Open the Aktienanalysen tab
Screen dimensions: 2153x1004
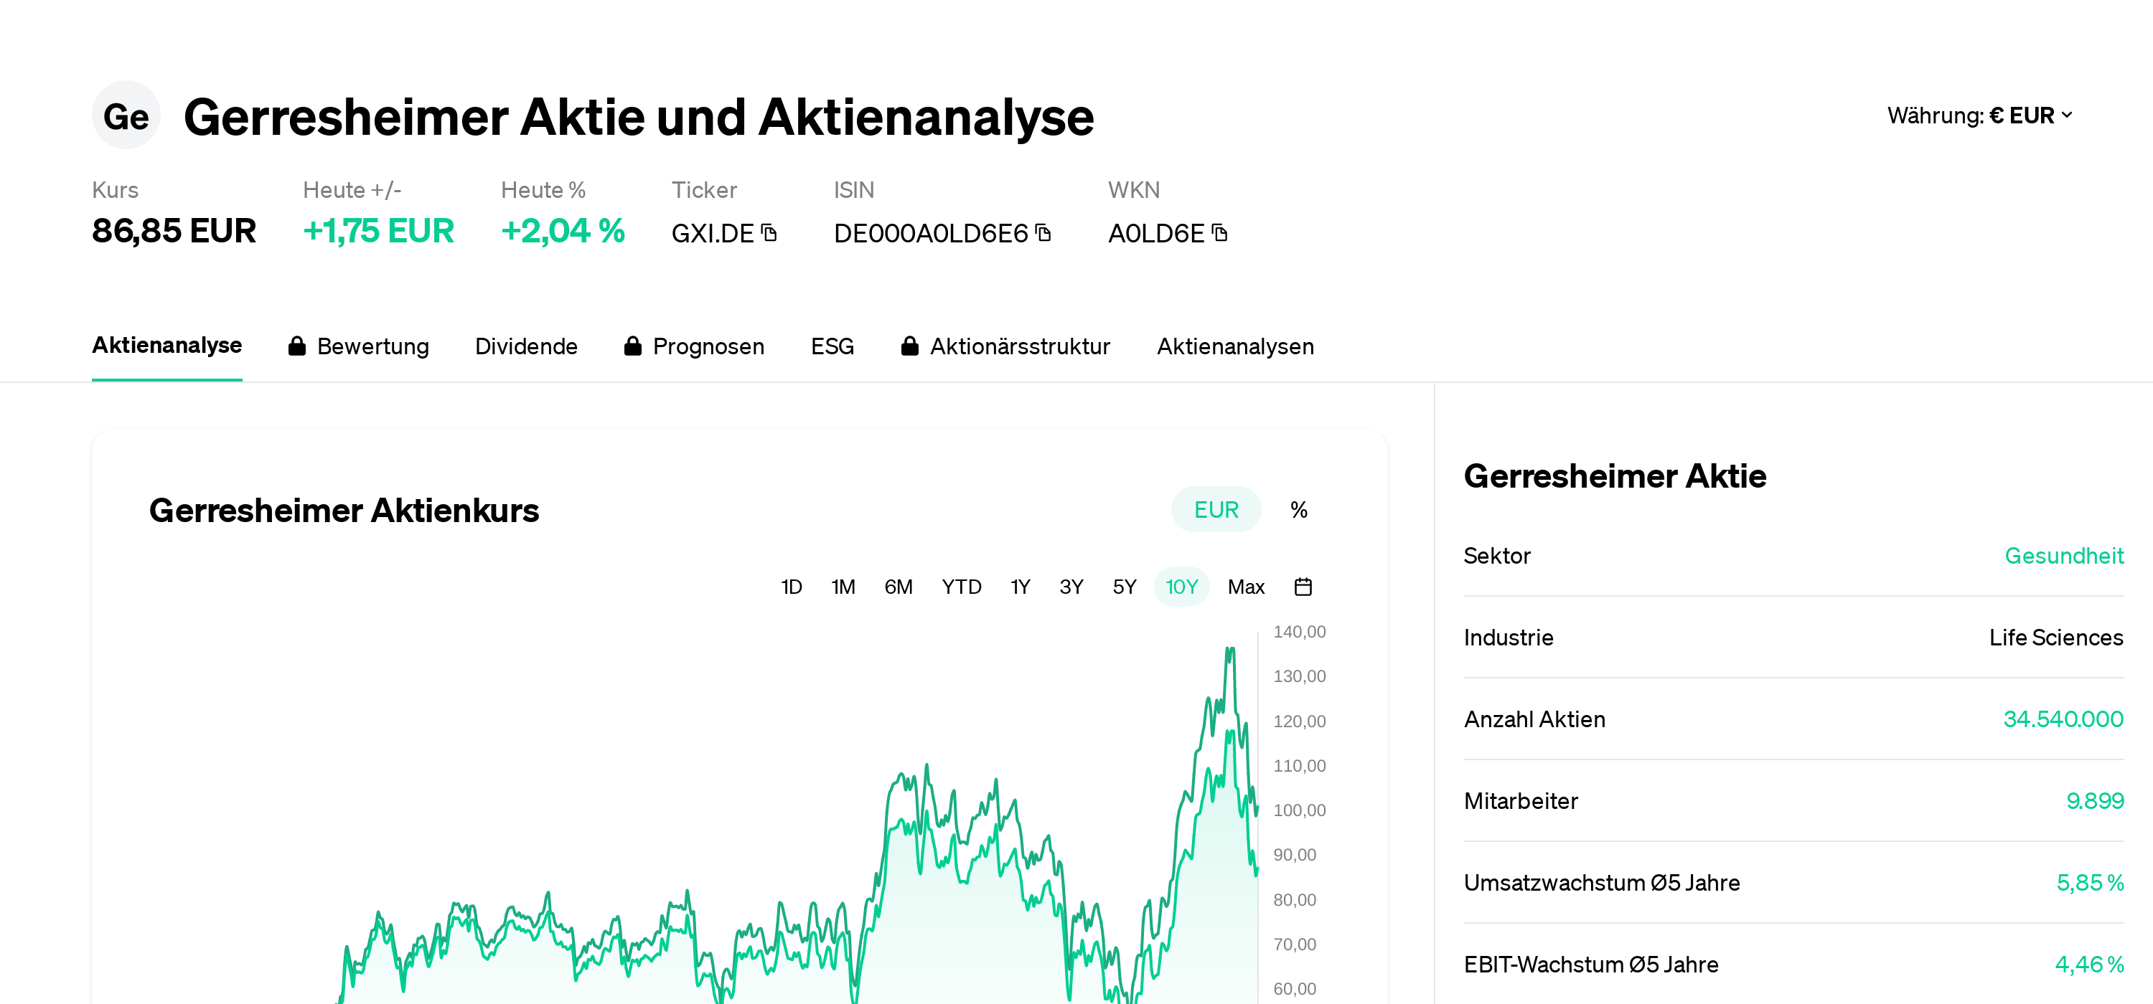pyautogui.click(x=1234, y=346)
